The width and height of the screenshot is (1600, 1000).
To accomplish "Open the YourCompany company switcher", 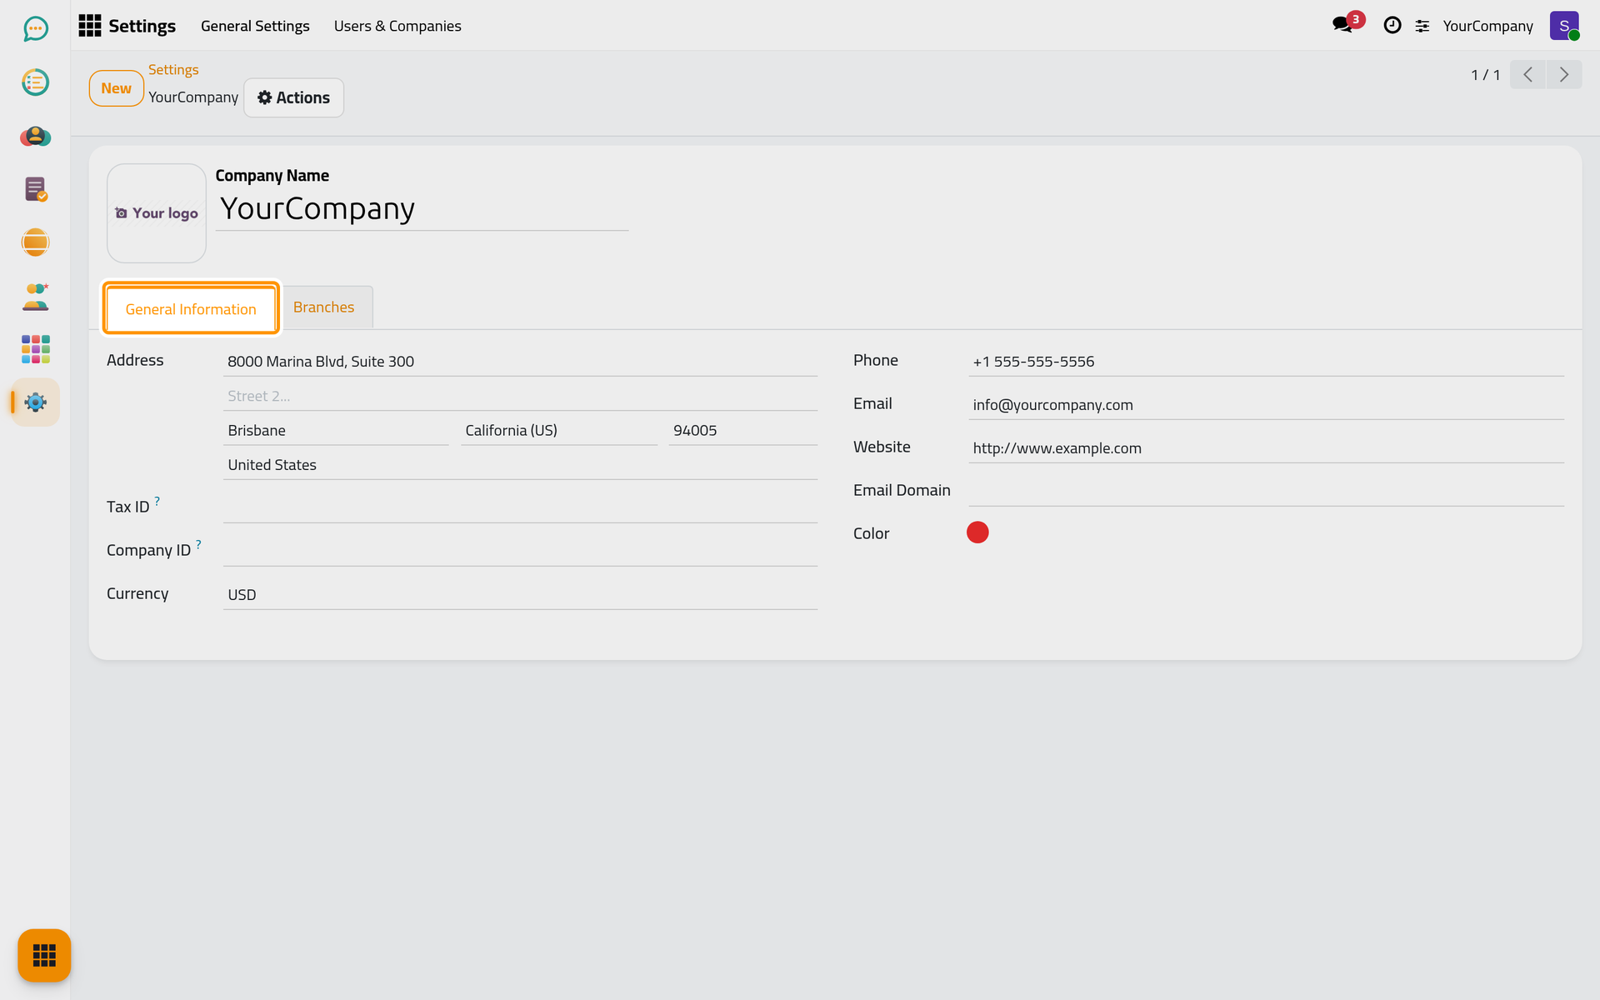I will pyautogui.click(x=1487, y=26).
